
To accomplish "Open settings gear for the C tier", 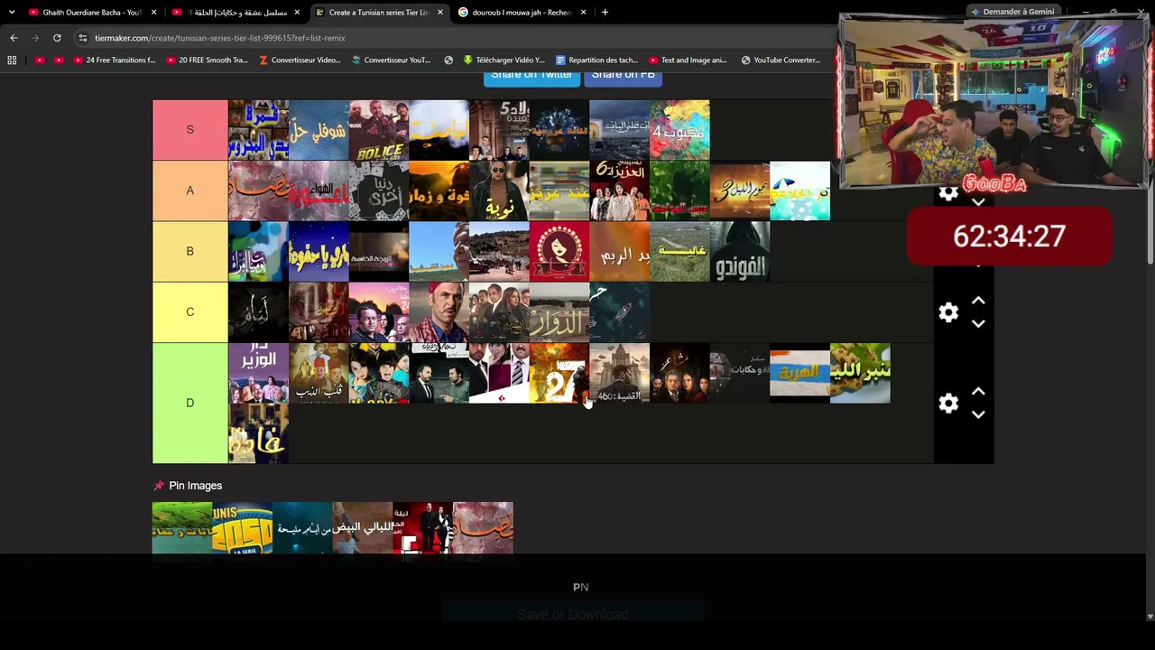I will (948, 312).
